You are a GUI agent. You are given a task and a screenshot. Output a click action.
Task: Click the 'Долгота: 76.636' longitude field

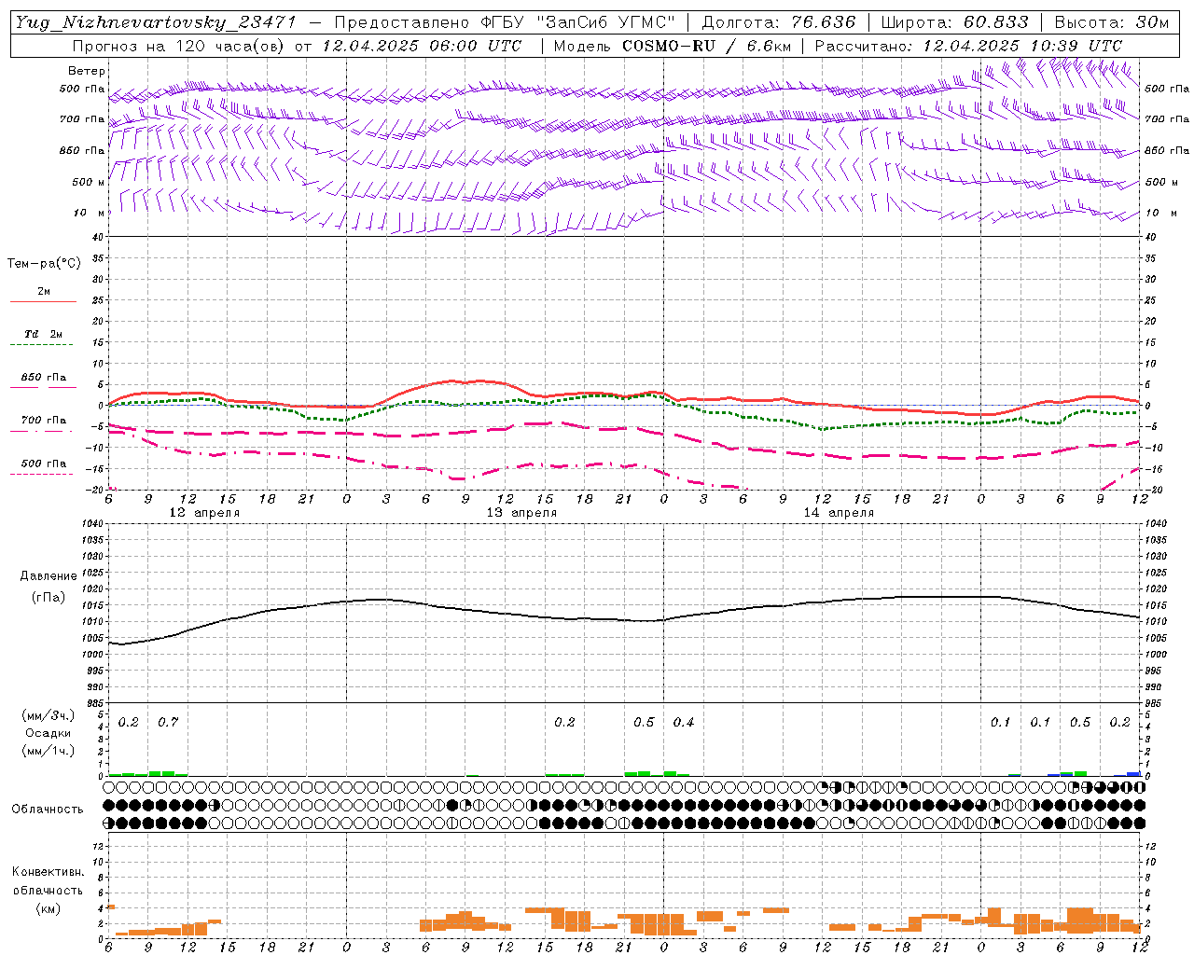pyautogui.click(x=779, y=22)
